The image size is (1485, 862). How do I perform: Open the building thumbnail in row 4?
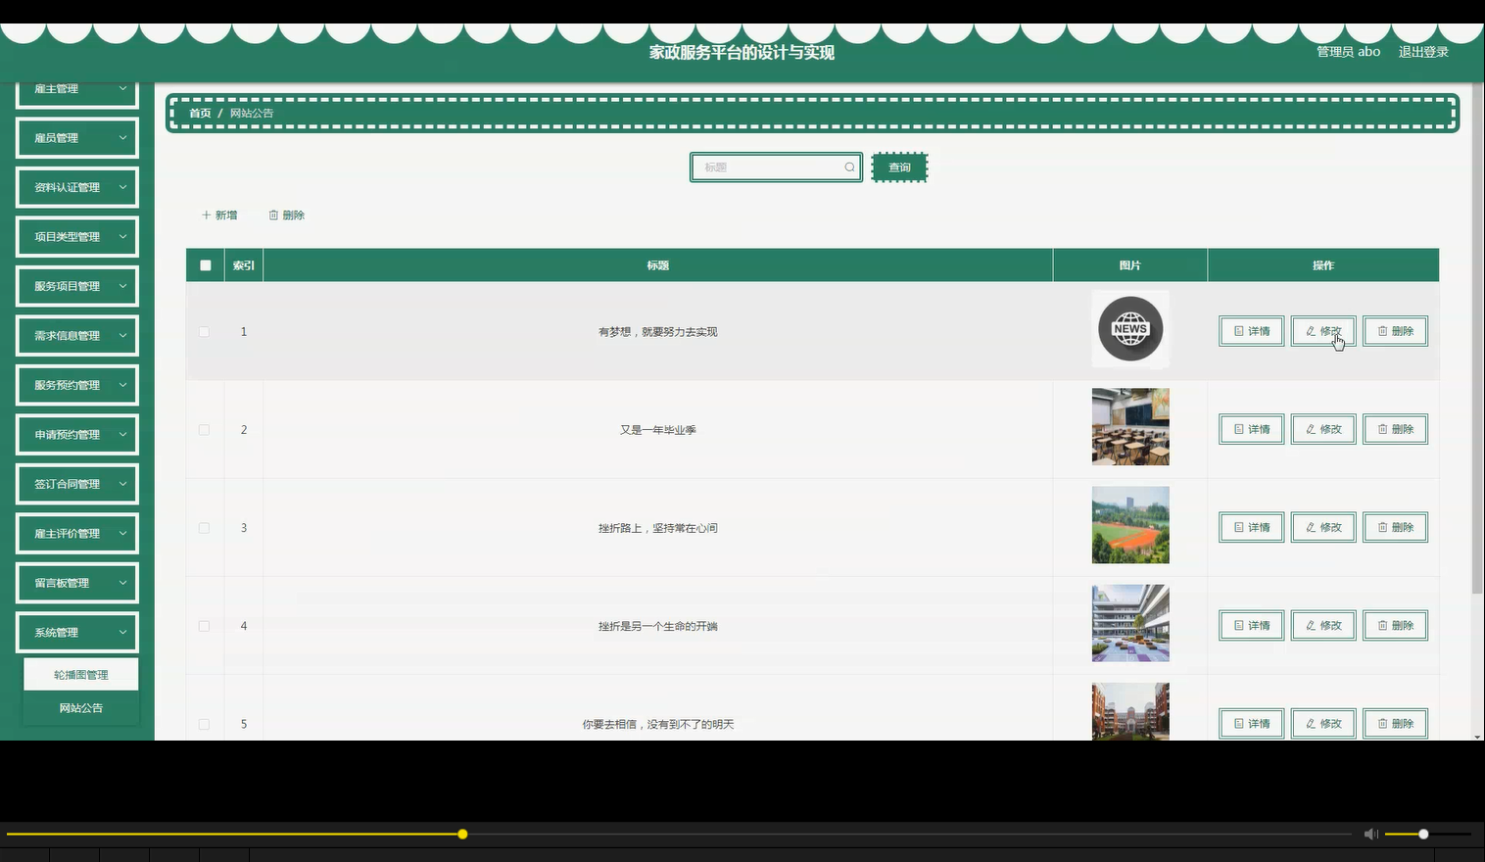tap(1130, 623)
